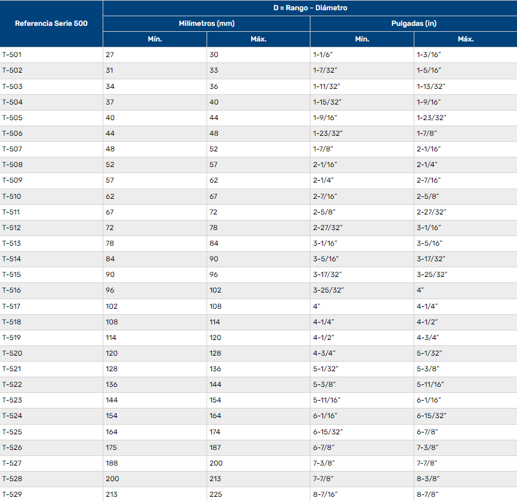
Task: Click the T-529 reference cell
Action: (x=12, y=494)
